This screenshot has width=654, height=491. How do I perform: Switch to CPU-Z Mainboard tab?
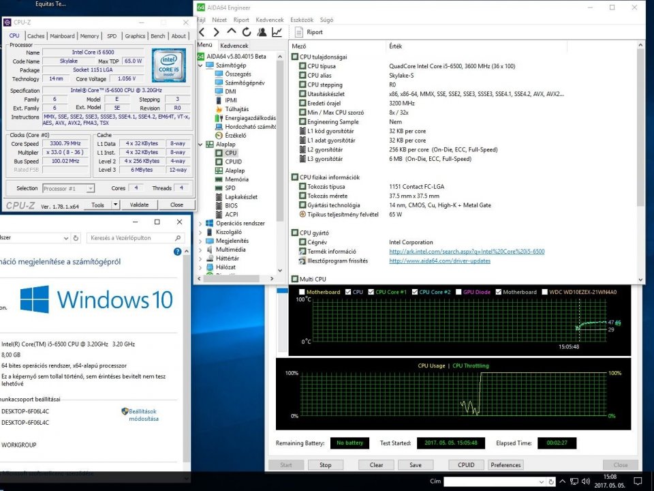click(62, 36)
